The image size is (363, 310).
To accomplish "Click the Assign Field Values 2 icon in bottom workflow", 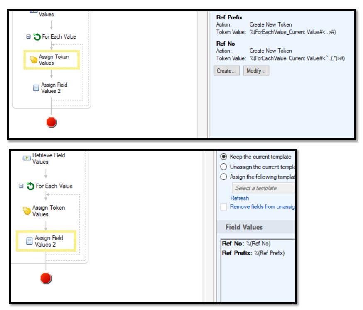I will pyautogui.click(x=29, y=241).
